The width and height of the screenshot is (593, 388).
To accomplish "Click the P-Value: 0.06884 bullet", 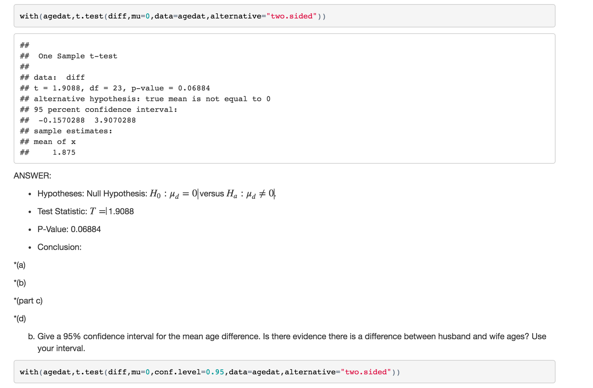I will click(69, 229).
